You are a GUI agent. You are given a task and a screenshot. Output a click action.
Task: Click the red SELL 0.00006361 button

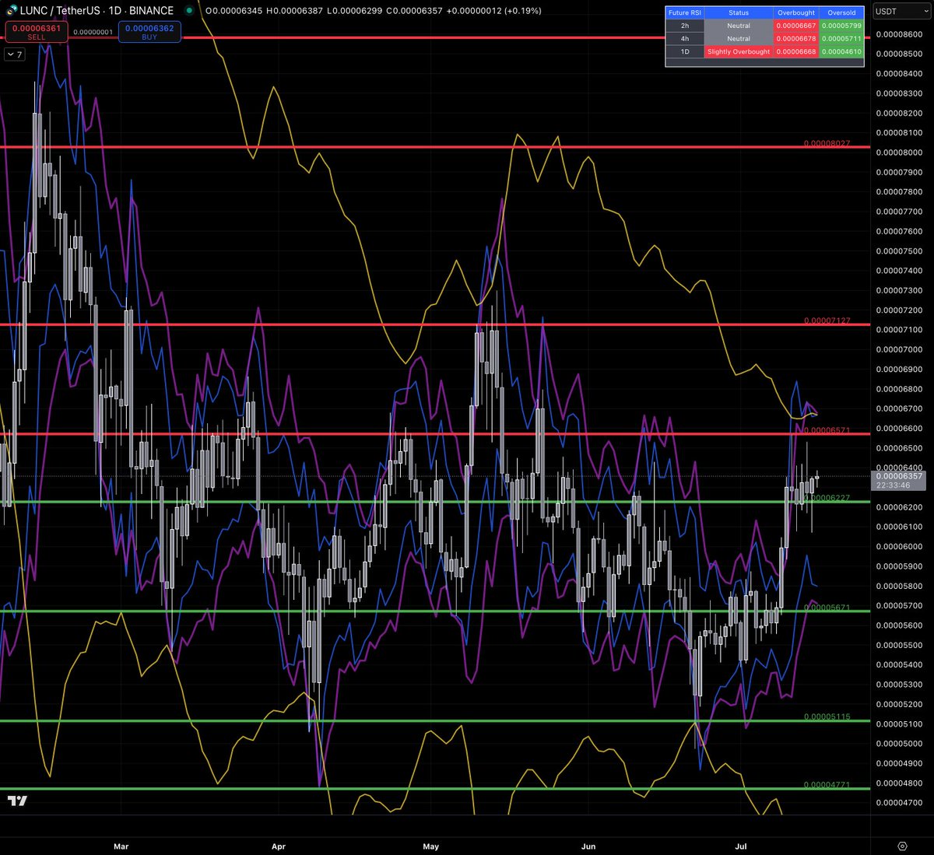pyautogui.click(x=36, y=32)
